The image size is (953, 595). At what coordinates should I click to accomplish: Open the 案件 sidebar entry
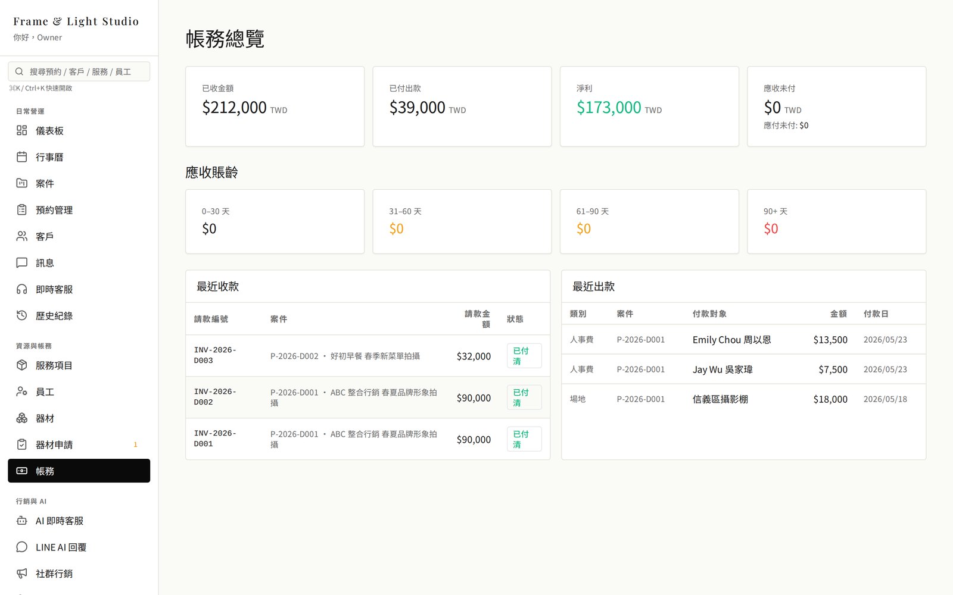(79, 183)
